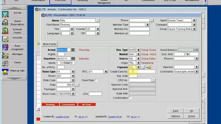Click the lookup button next to CRS No.
The height and width of the screenshot is (124, 221).
tap(153, 80)
